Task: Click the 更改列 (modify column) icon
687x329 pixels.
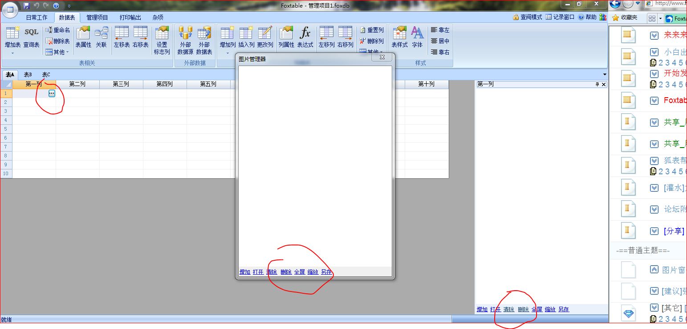Action: [x=265, y=37]
